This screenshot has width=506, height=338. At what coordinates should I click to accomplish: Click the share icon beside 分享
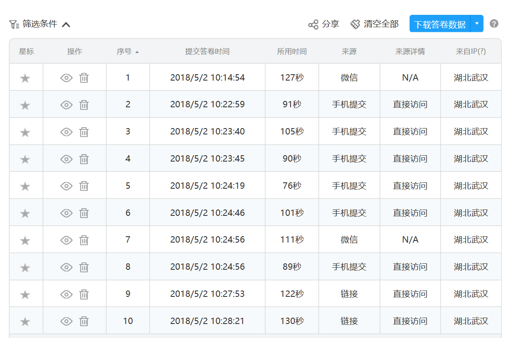pos(313,24)
